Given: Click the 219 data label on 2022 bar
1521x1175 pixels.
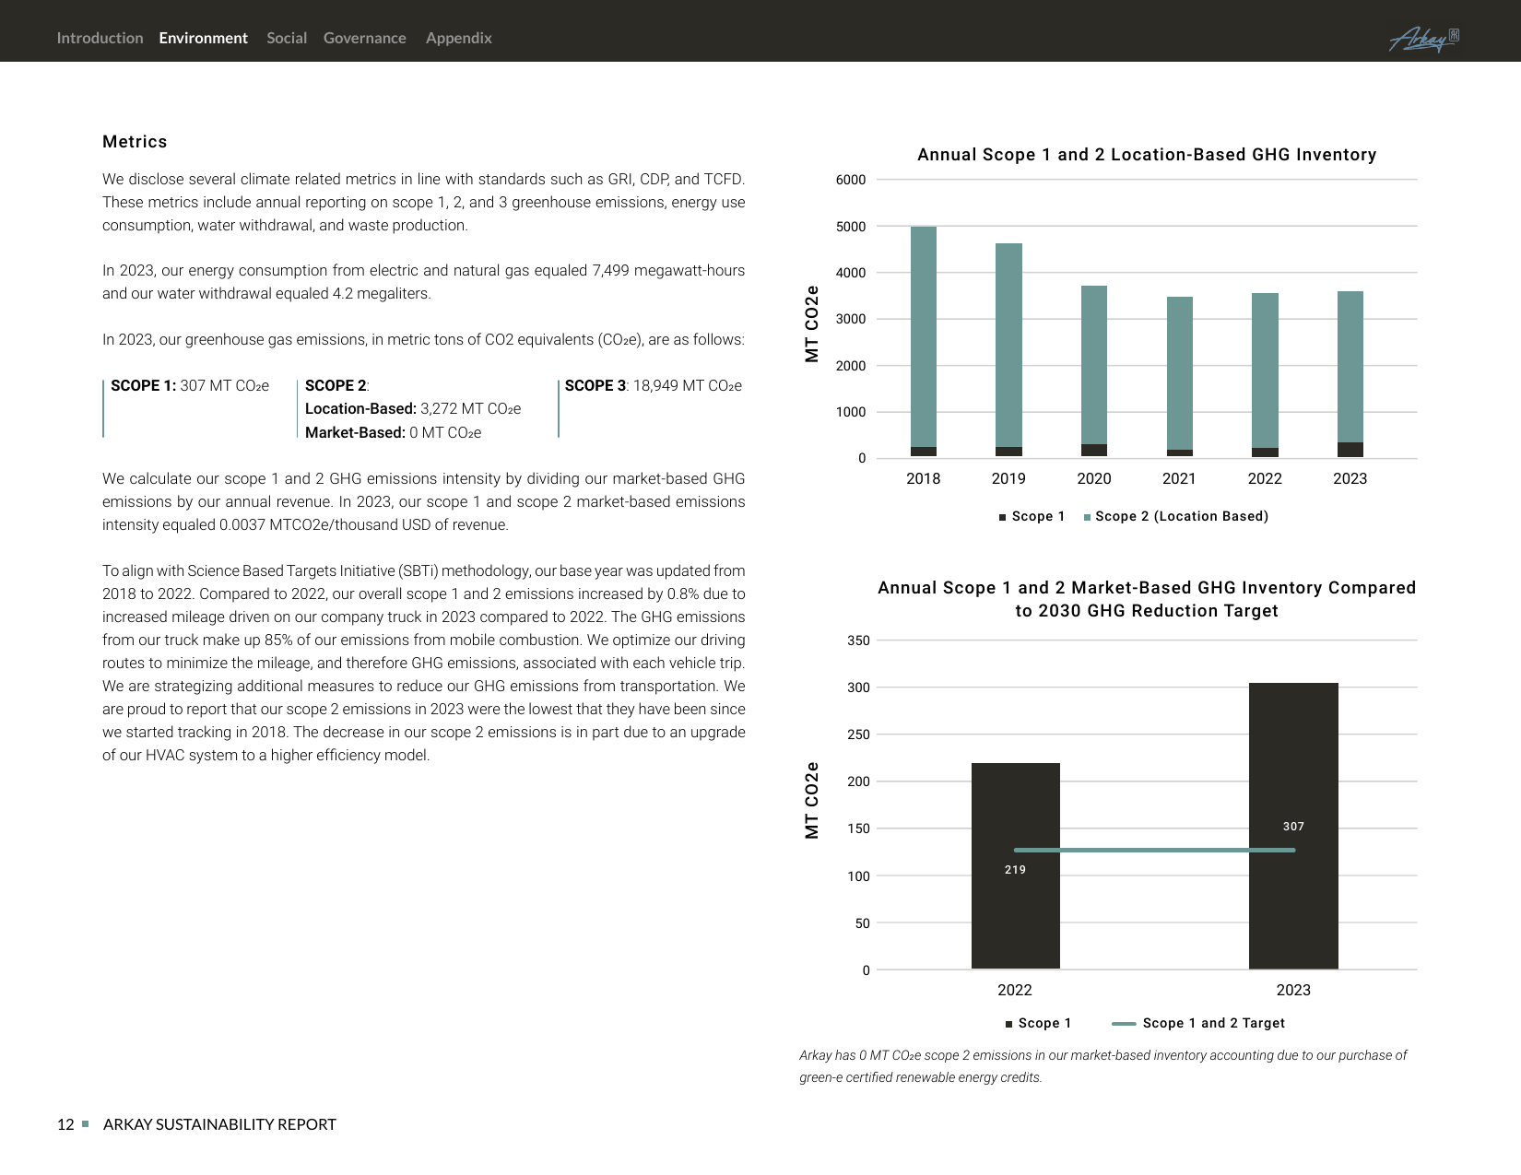Looking at the screenshot, I should [x=1015, y=870].
